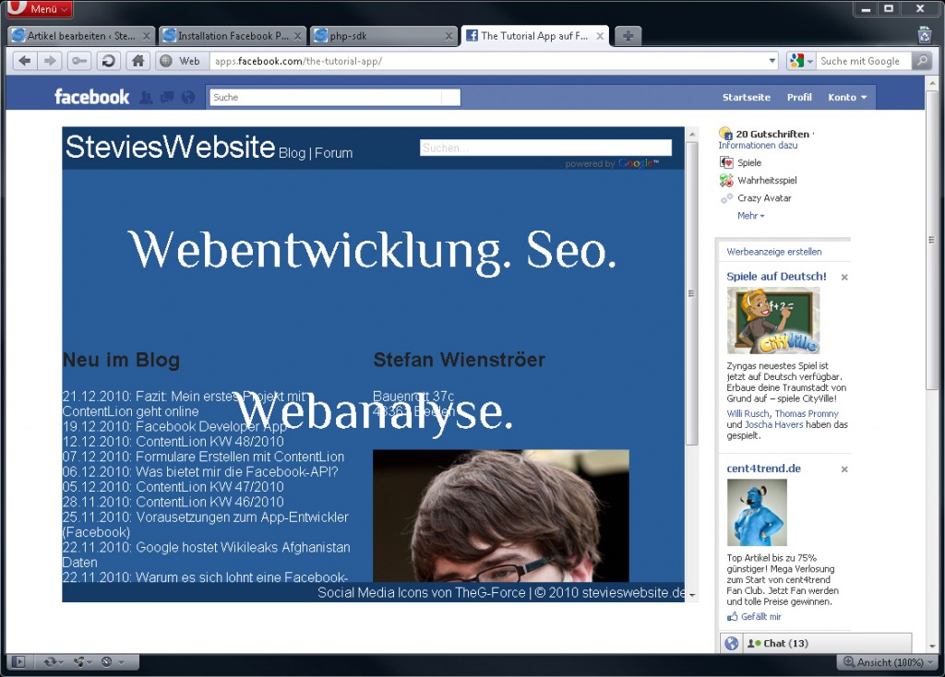Open post Formulare Erstellen mit ContentLion
The image size is (945, 677).
pyautogui.click(x=241, y=457)
